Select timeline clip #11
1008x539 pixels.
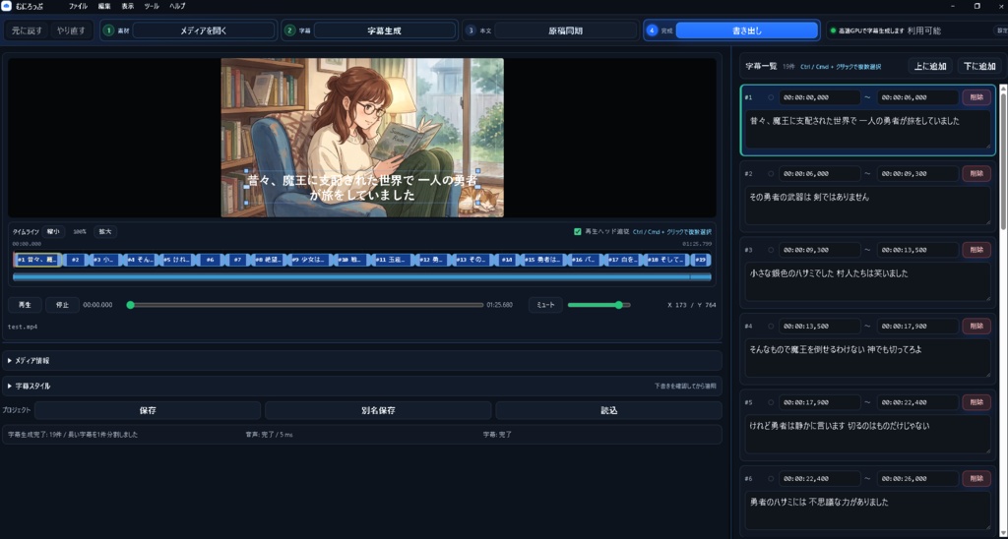coord(392,260)
